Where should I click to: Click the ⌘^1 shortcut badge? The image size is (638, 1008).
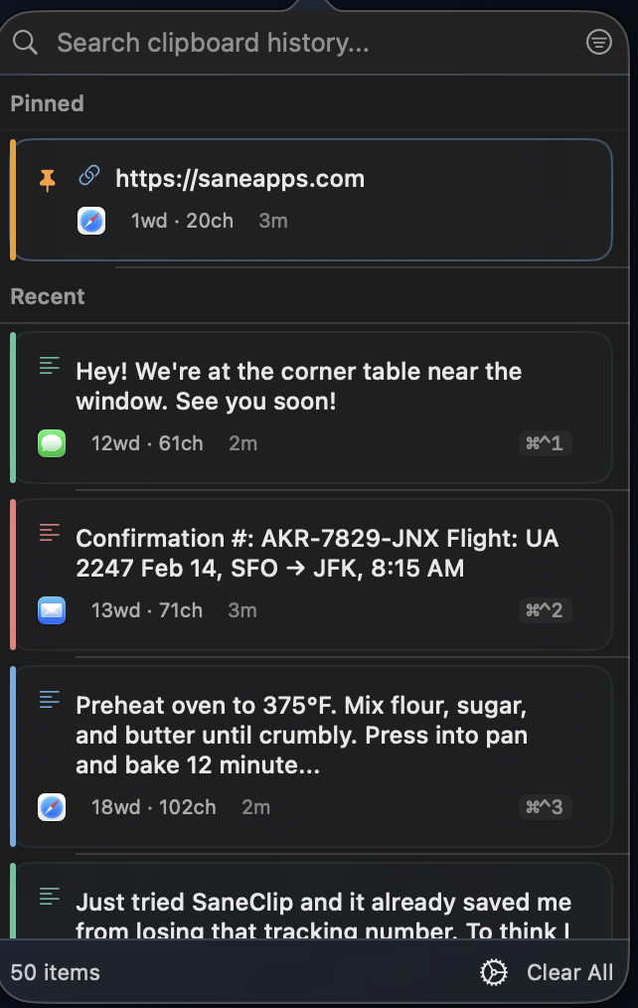(545, 443)
